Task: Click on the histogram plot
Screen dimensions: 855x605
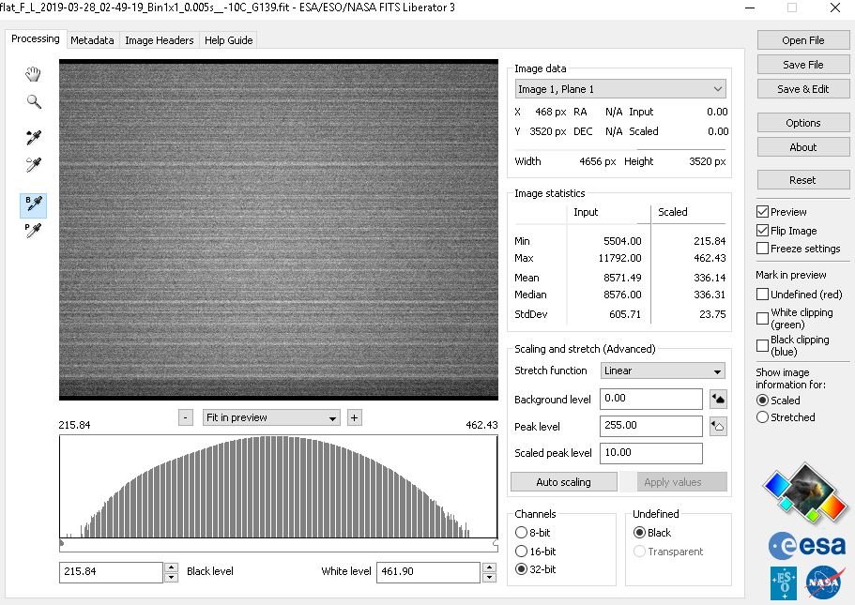Action: tap(279, 487)
